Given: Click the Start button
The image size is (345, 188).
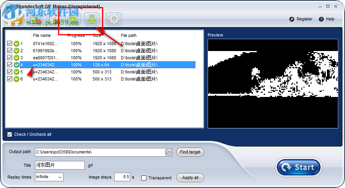Looking at the screenshot, I should tap(299, 167).
